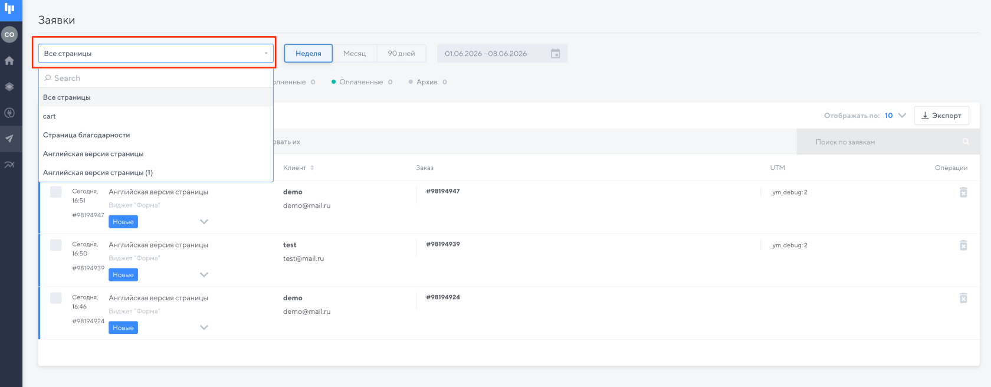Screen dimensions: 991x387
Task: Click Новые status badge of #98194947
Action: pyautogui.click(x=123, y=222)
